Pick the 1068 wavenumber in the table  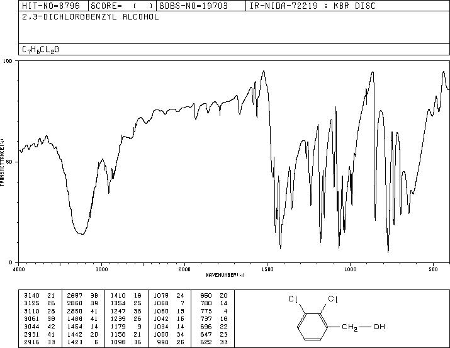point(161,303)
